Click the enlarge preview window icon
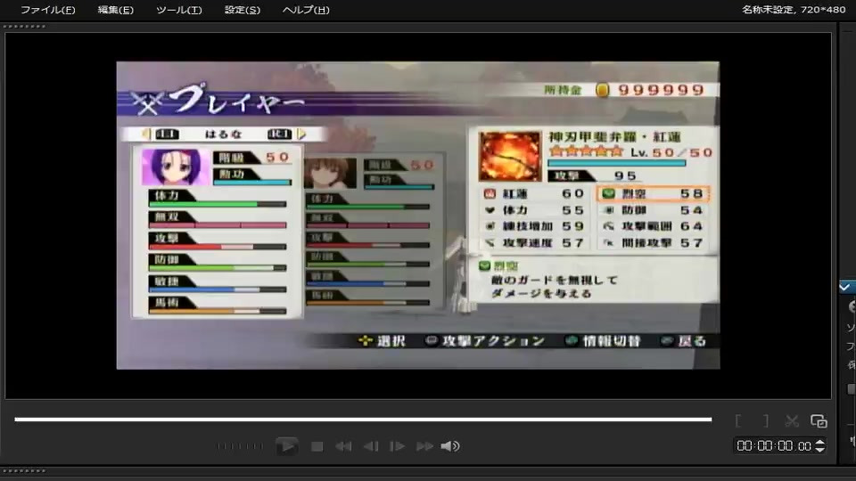856x481 pixels. pyautogui.click(x=819, y=421)
